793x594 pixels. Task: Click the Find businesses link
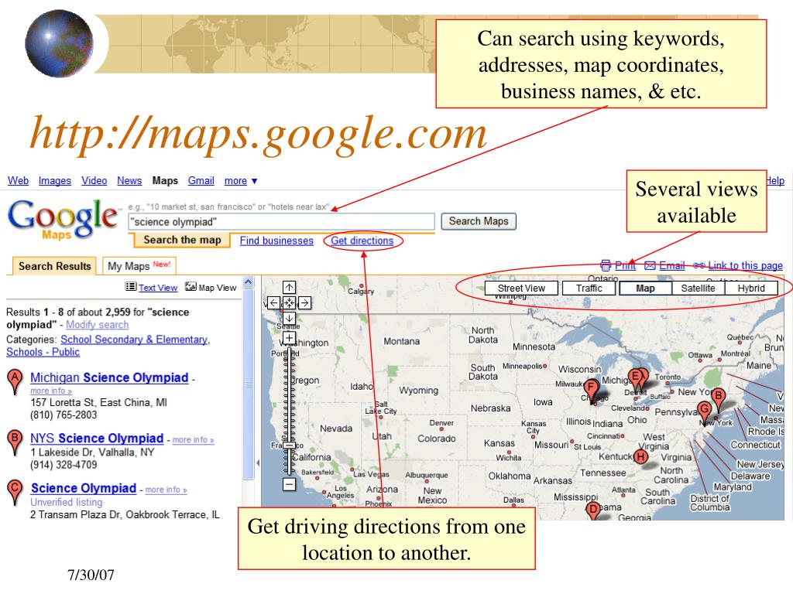(276, 241)
